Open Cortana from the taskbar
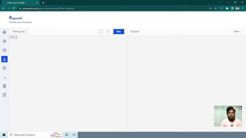 tap(66, 135)
